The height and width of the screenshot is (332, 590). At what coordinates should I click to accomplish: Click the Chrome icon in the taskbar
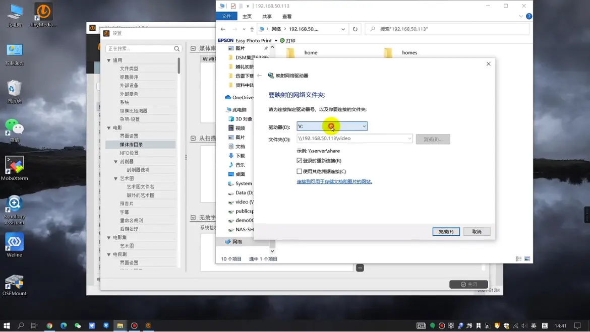pos(49,326)
